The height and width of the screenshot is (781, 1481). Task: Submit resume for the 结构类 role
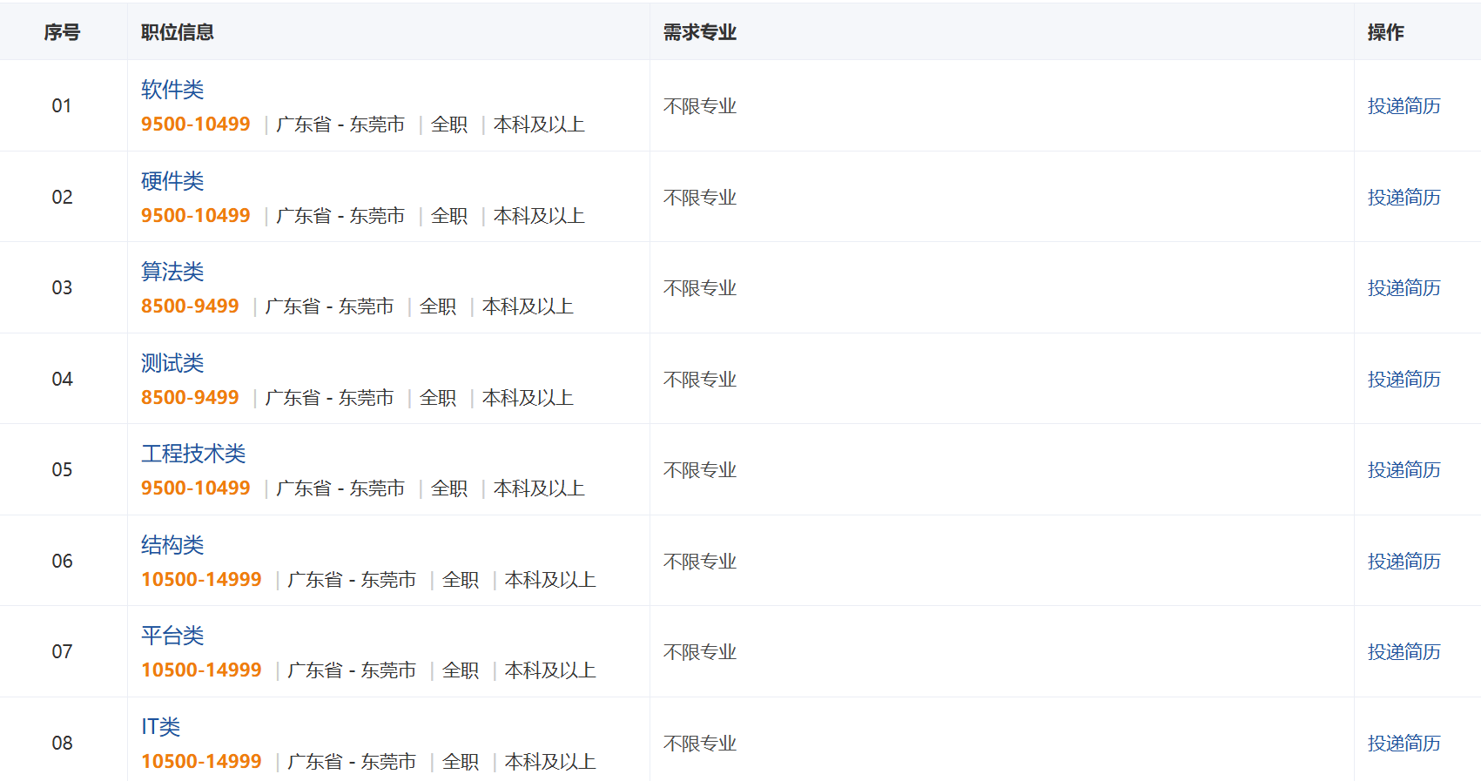1404,562
